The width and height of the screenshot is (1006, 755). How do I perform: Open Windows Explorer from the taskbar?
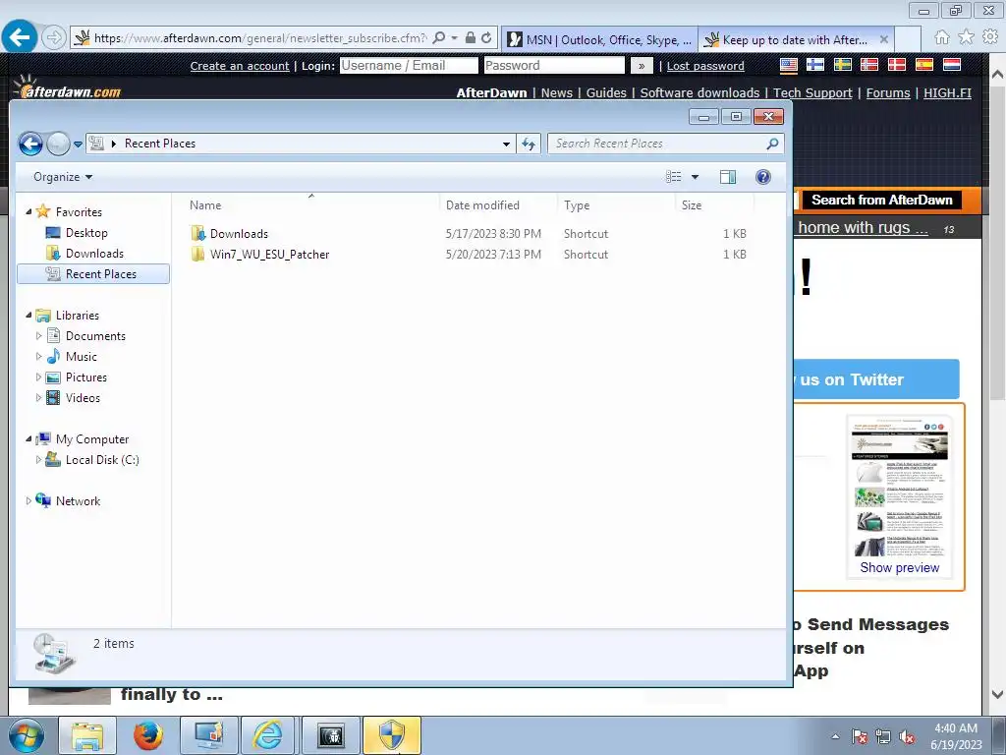click(x=86, y=735)
